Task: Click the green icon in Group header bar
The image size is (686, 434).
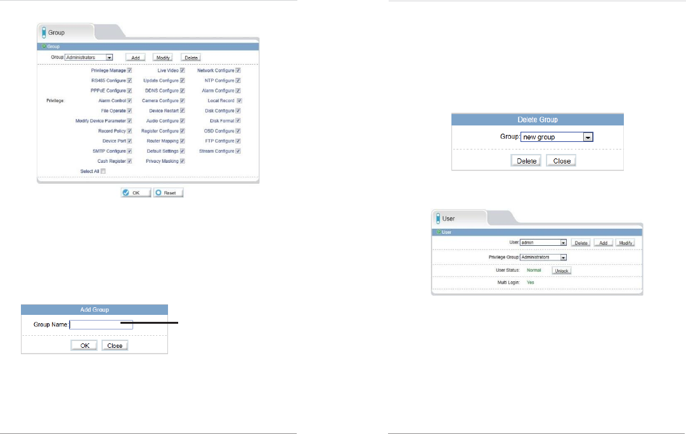Action: (44, 46)
